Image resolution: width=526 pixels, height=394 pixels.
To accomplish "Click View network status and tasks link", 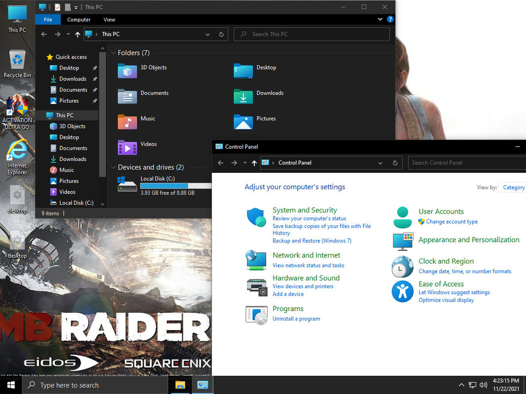I will pyautogui.click(x=308, y=265).
